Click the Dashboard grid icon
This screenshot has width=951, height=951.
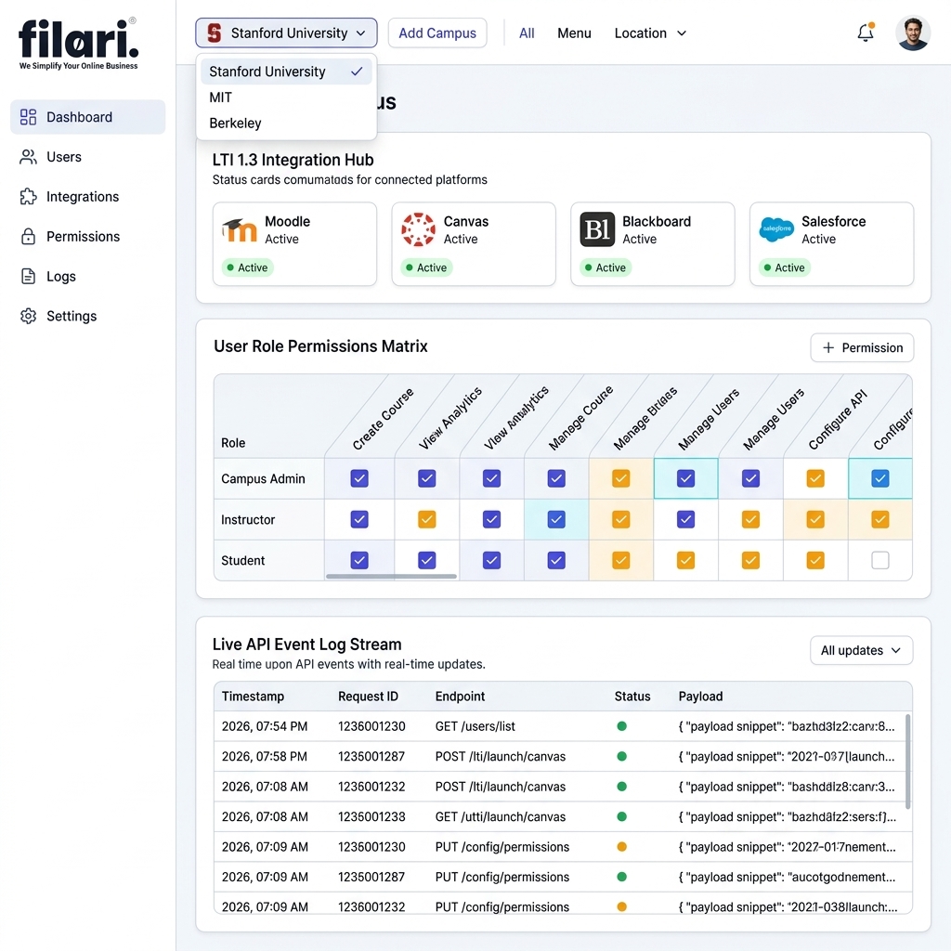29,117
